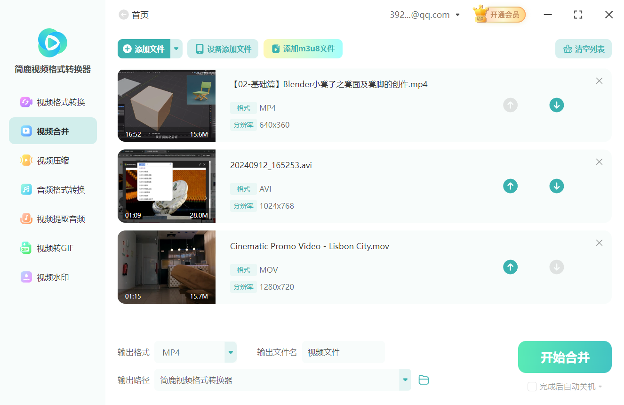Click the Cinematic Promo Video - Lisbon City.mov name

tap(310, 246)
